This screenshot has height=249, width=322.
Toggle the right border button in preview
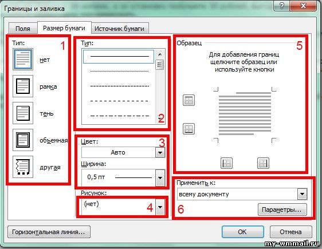coord(263,163)
